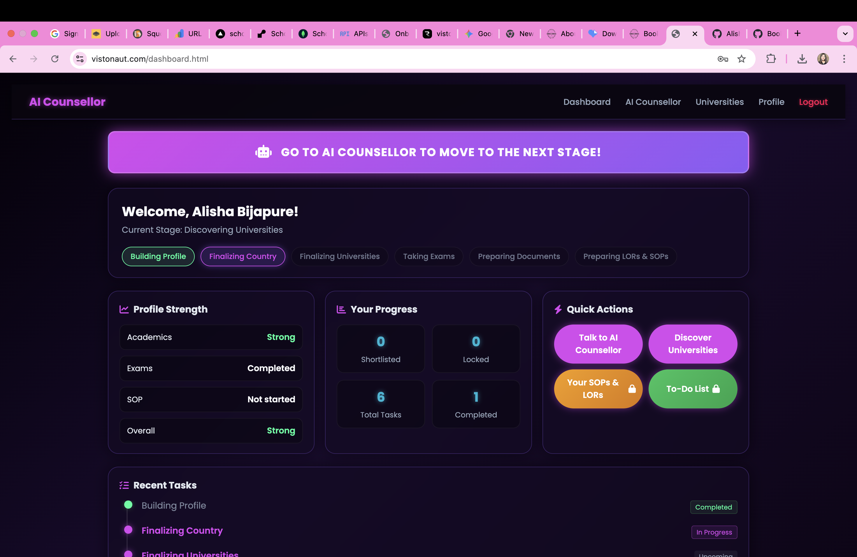Switch to the URL tab
Image resolution: width=857 pixels, height=557 pixels.
(x=189, y=34)
